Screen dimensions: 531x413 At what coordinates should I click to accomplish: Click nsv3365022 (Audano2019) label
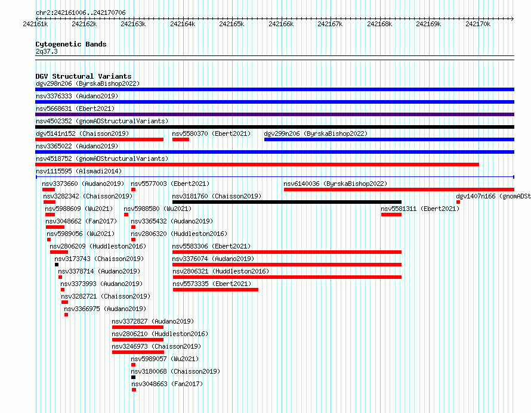(x=77, y=146)
